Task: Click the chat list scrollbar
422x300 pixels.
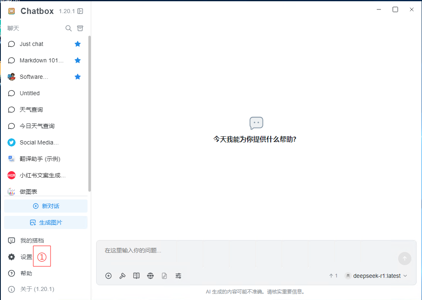Action: [x=89, y=113]
